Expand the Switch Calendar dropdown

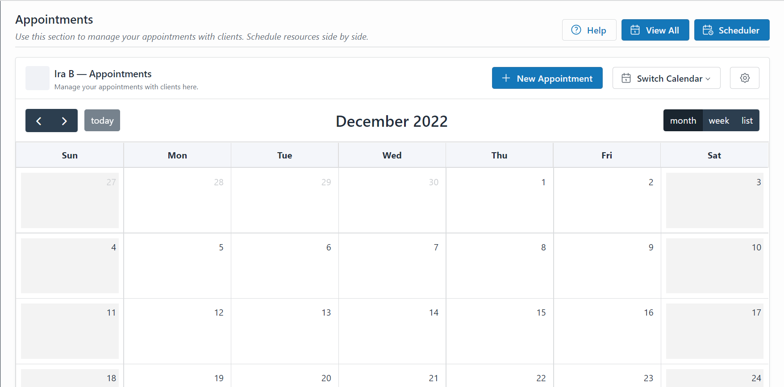tap(666, 78)
